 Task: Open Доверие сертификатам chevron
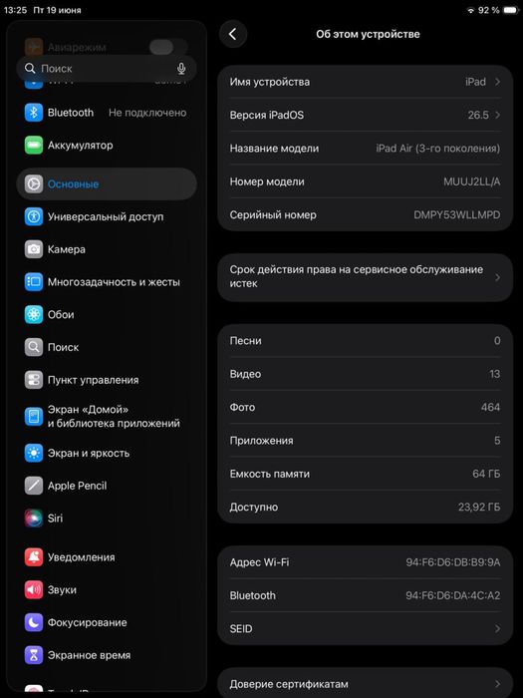click(x=497, y=684)
